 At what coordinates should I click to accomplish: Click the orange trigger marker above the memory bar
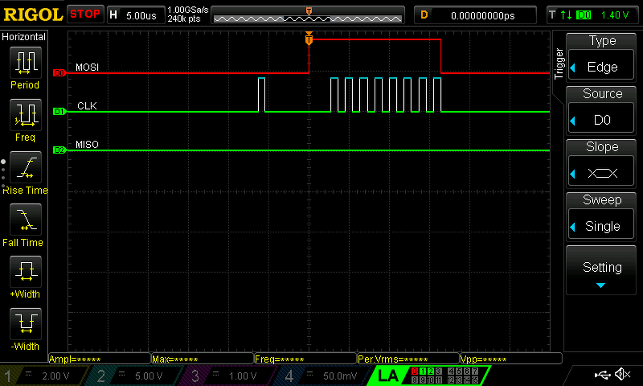click(308, 11)
